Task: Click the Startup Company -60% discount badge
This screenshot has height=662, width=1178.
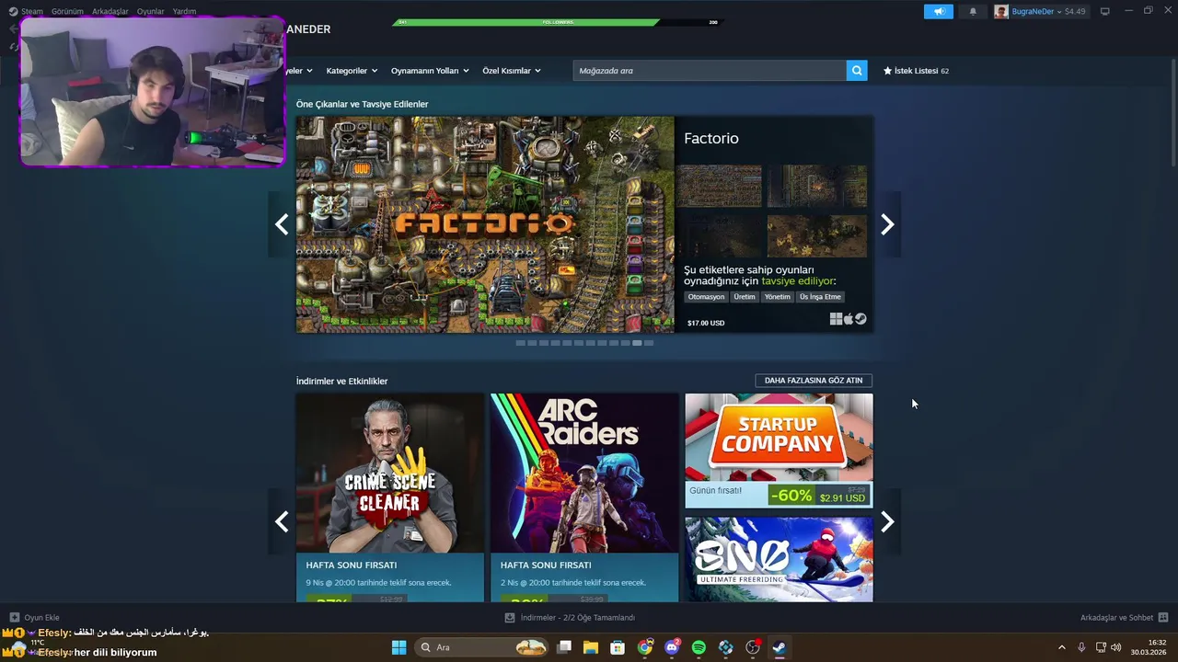Action: click(x=791, y=496)
